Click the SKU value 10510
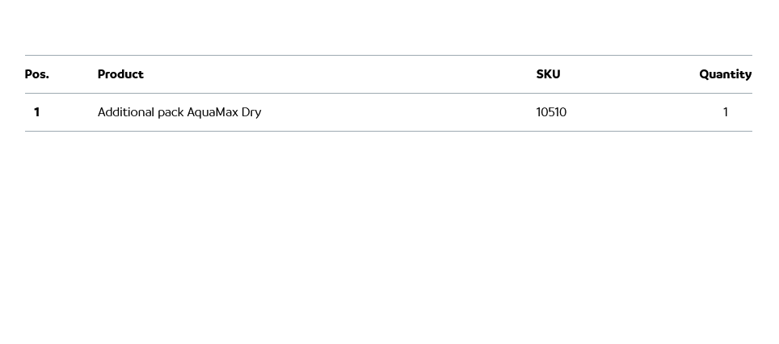Image resolution: width=779 pixels, height=344 pixels. pos(551,112)
